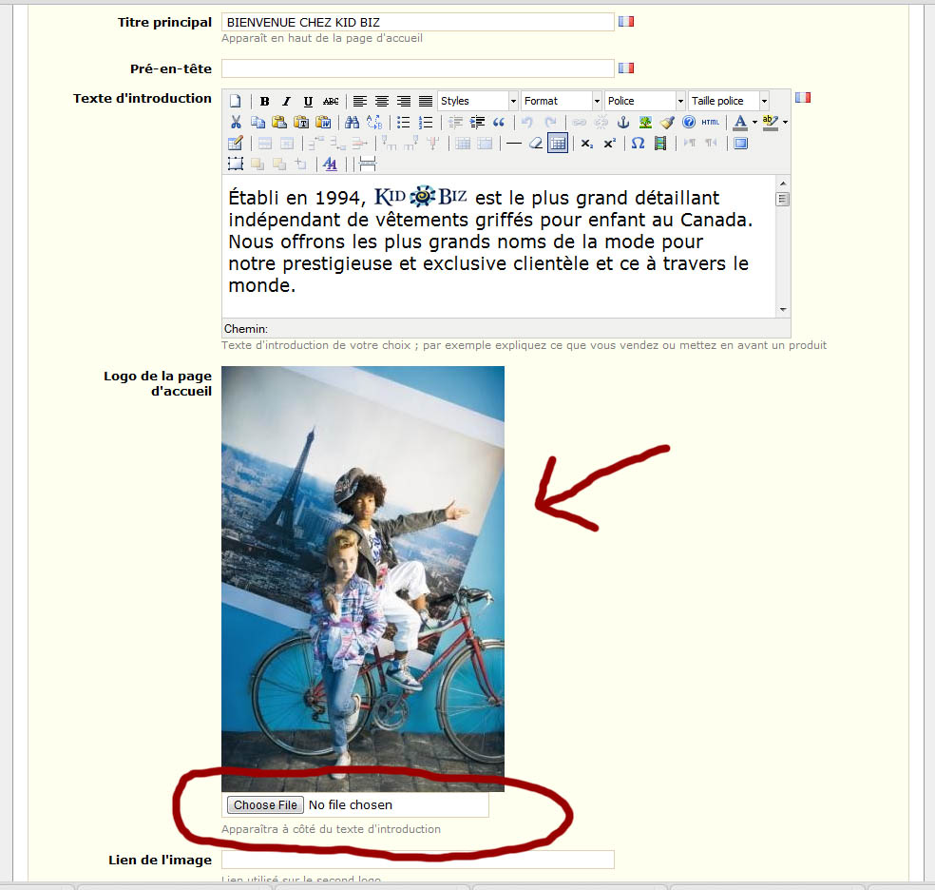The width and height of the screenshot is (935, 890).
Task: Insert an anchor
Action: (x=623, y=123)
